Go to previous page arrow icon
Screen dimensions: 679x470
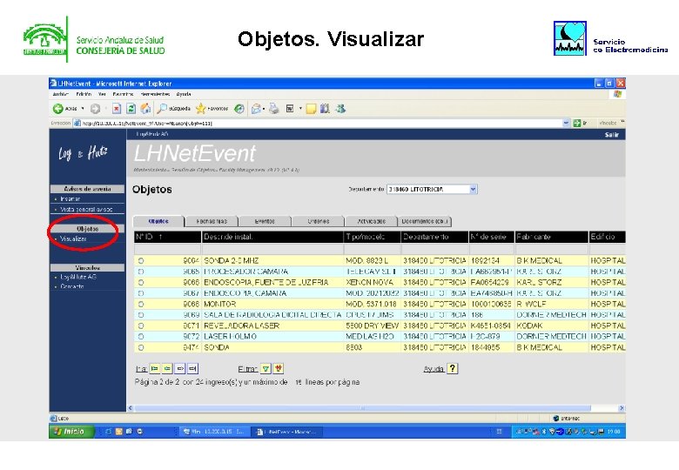click(x=167, y=369)
